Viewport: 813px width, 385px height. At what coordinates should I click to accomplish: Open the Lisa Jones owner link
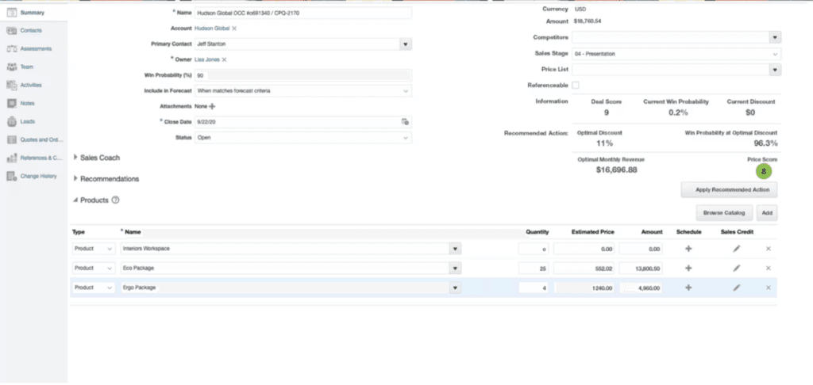[207, 60]
